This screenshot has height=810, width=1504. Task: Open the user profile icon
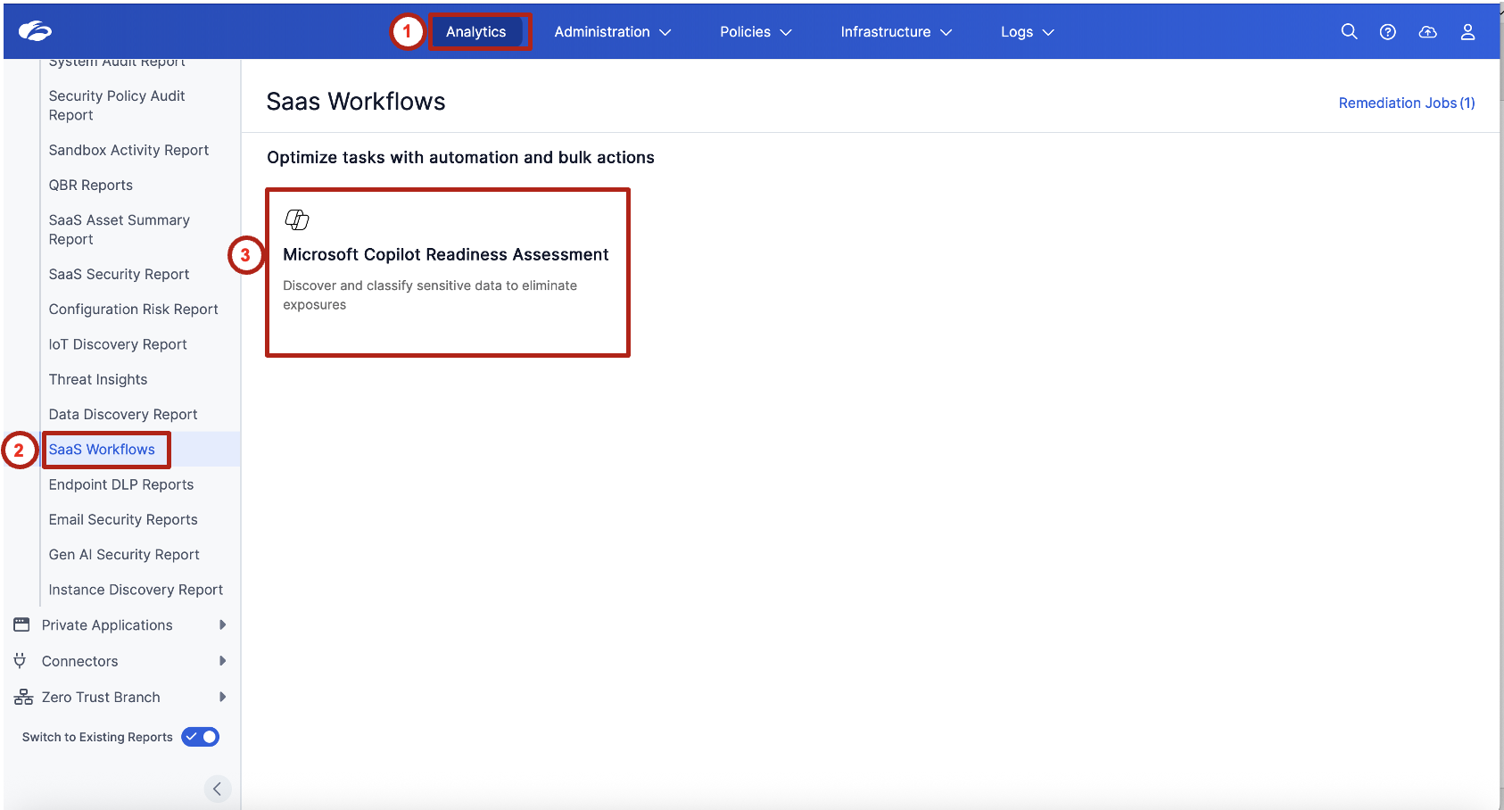pyautogui.click(x=1467, y=32)
